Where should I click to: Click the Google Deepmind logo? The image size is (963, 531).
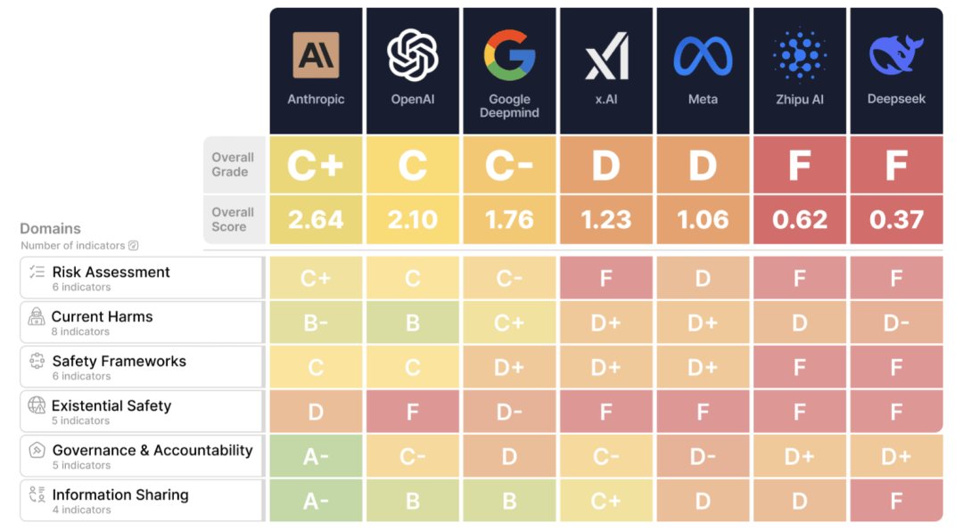click(509, 55)
